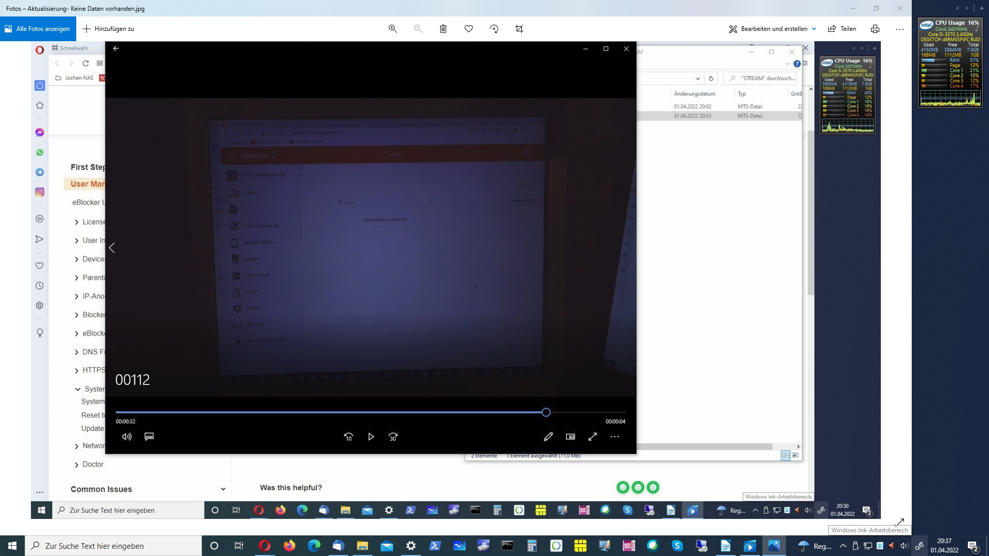The image size is (989, 556).
Task: Click the third green smiley feedback button
Action: click(653, 487)
